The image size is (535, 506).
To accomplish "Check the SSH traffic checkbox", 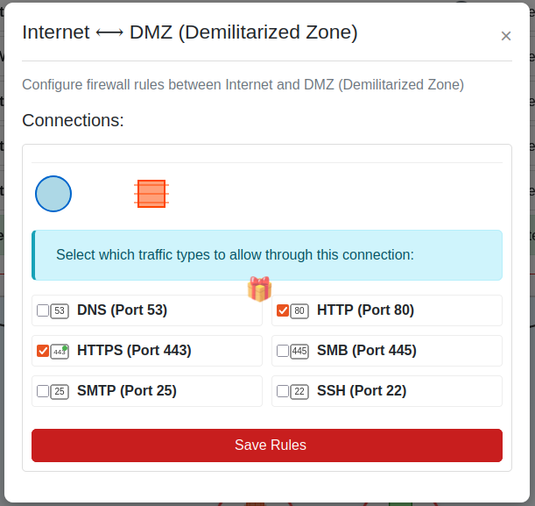I will (x=283, y=391).
